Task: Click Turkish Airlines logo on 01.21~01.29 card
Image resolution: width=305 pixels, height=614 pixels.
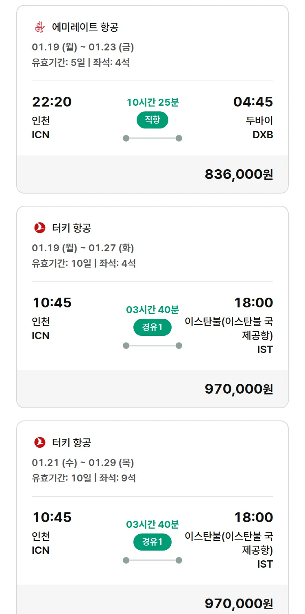Action: pyautogui.click(x=39, y=442)
